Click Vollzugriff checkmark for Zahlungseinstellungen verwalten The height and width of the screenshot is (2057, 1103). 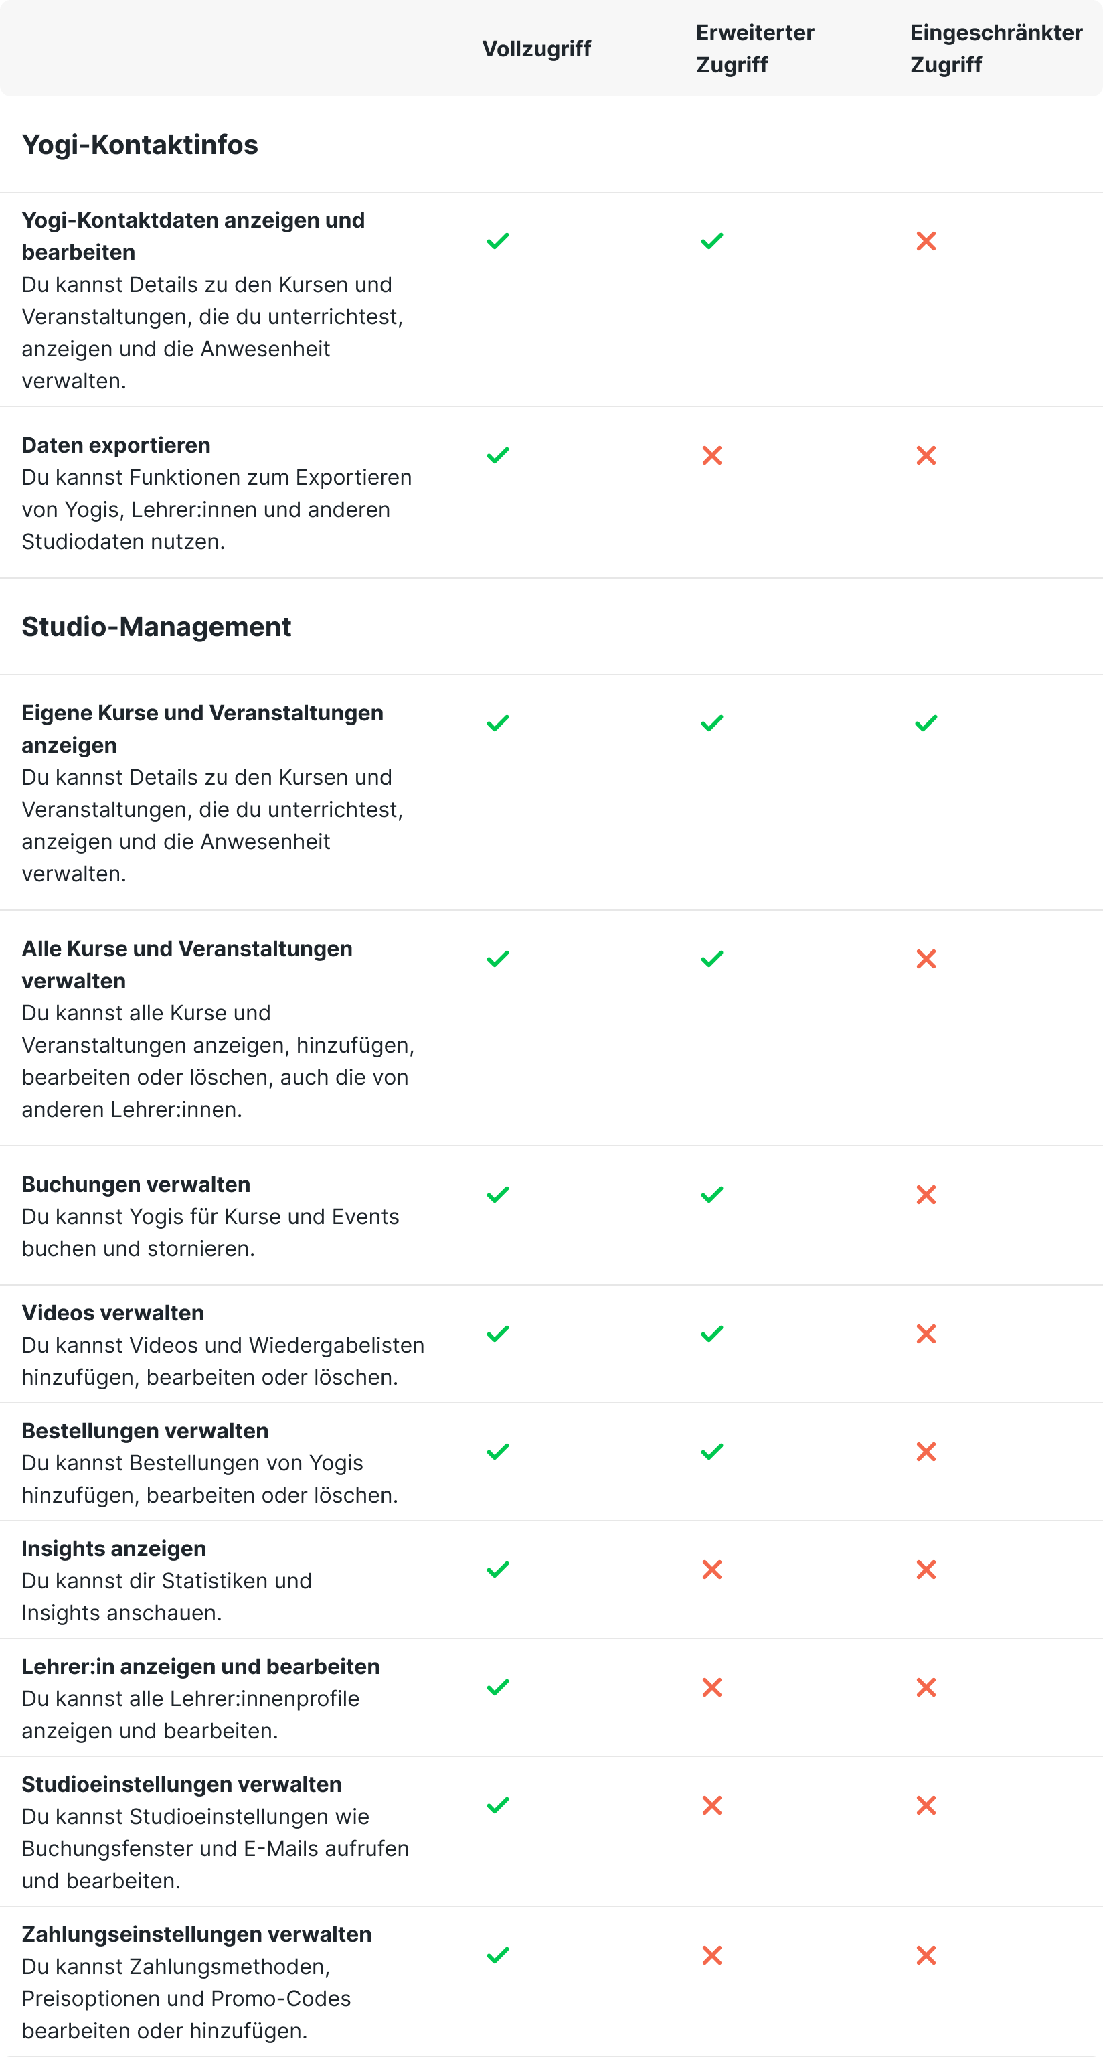[x=497, y=1955]
